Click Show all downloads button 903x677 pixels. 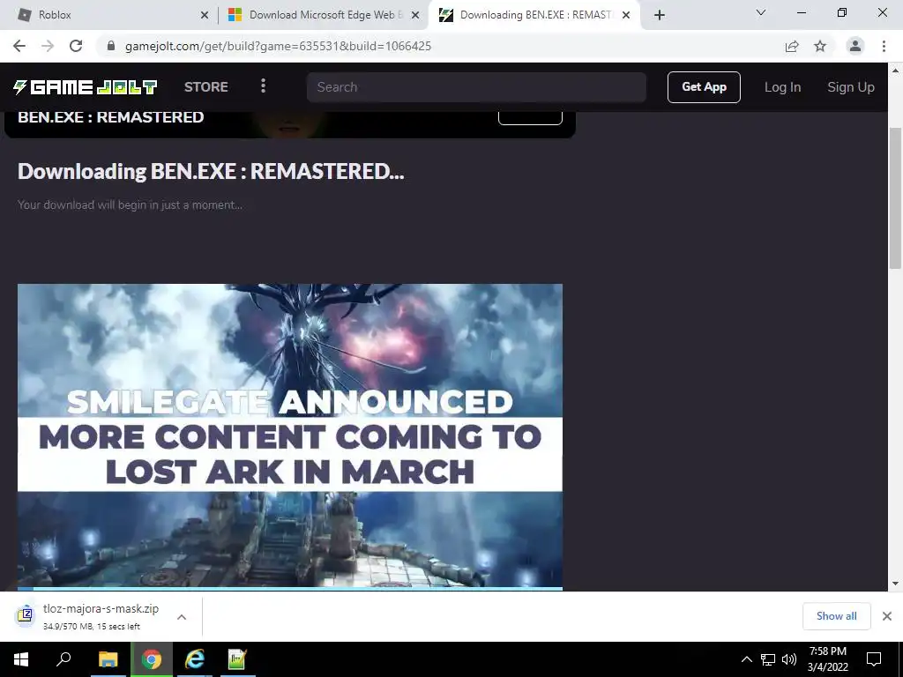(x=836, y=616)
